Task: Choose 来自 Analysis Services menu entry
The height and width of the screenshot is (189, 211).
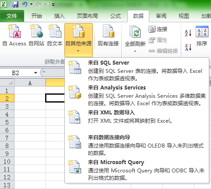Action: pos(137,95)
